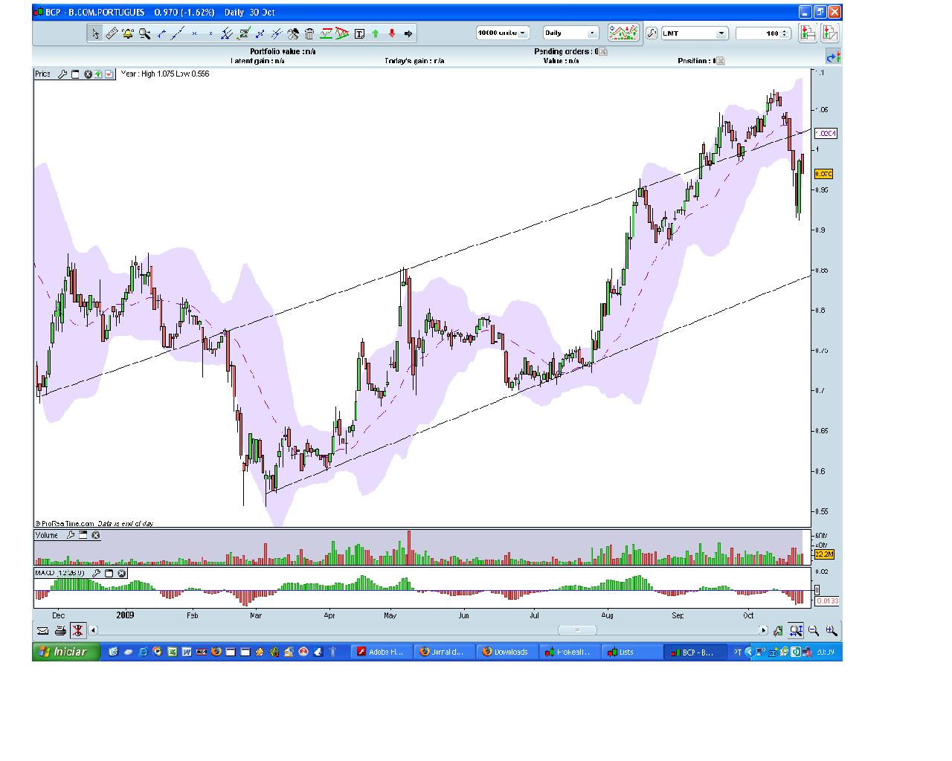This screenshot has width=952, height=761.
Task: Click the red down arrow in the Price panel
Action: point(109,74)
